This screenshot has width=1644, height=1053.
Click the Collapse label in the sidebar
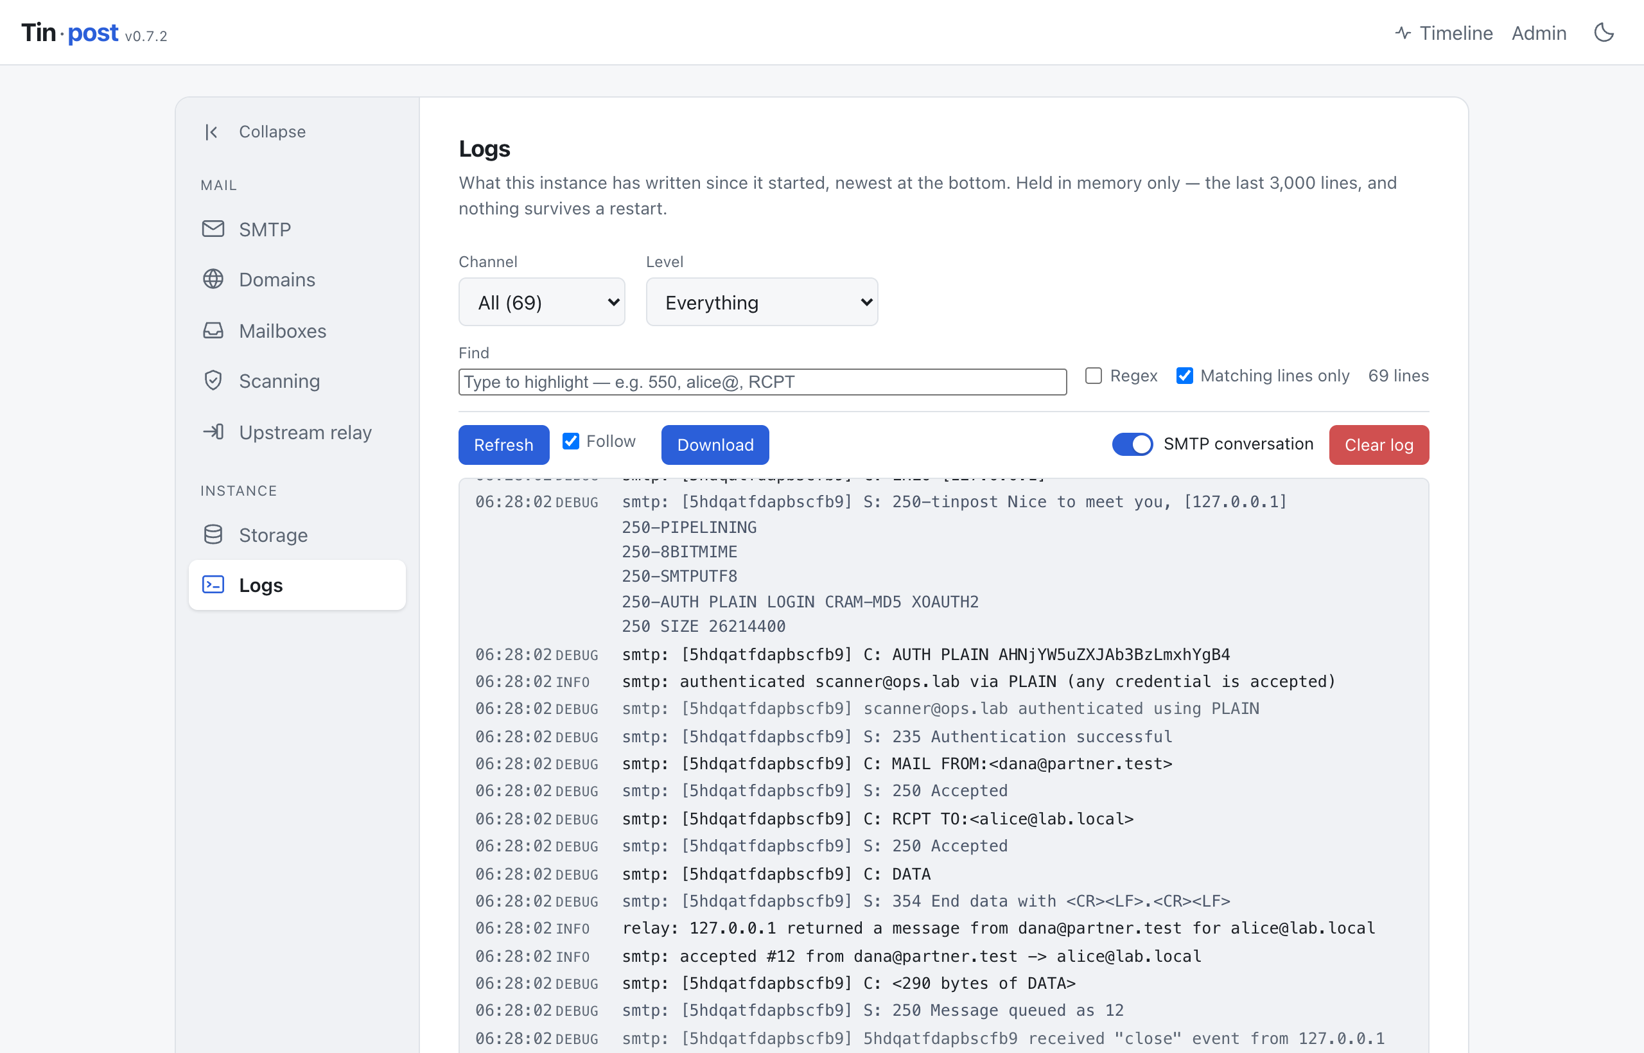(272, 131)
